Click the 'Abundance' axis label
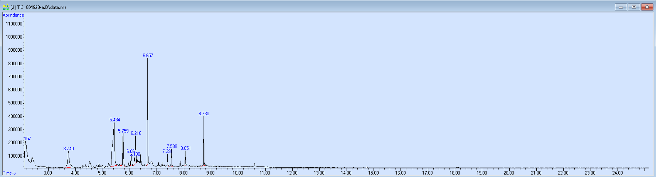The image size is (656, 177). [13, 15]
